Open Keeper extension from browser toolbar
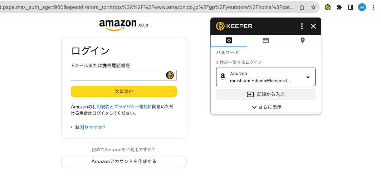The height and width of the screenshot is (176, 381). click(327, 7)
